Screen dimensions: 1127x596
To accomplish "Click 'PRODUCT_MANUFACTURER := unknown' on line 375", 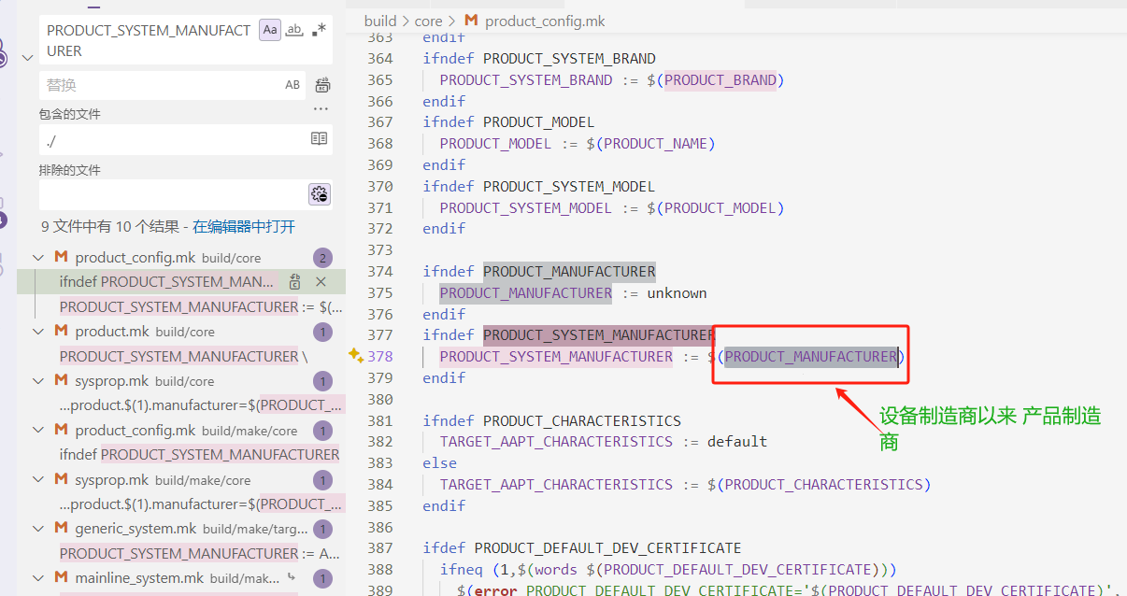I will coord(573,292).
